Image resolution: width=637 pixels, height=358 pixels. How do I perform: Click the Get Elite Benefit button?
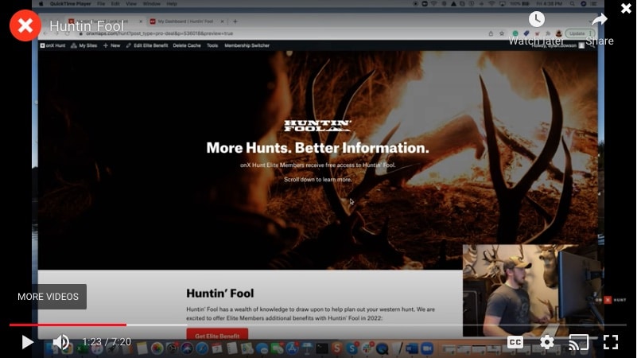217,334
